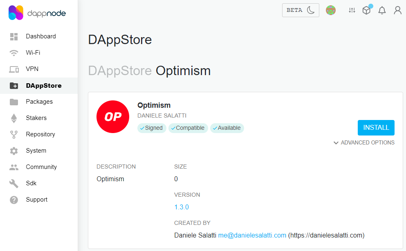Open Repository in the sidebar

(39, 134)
